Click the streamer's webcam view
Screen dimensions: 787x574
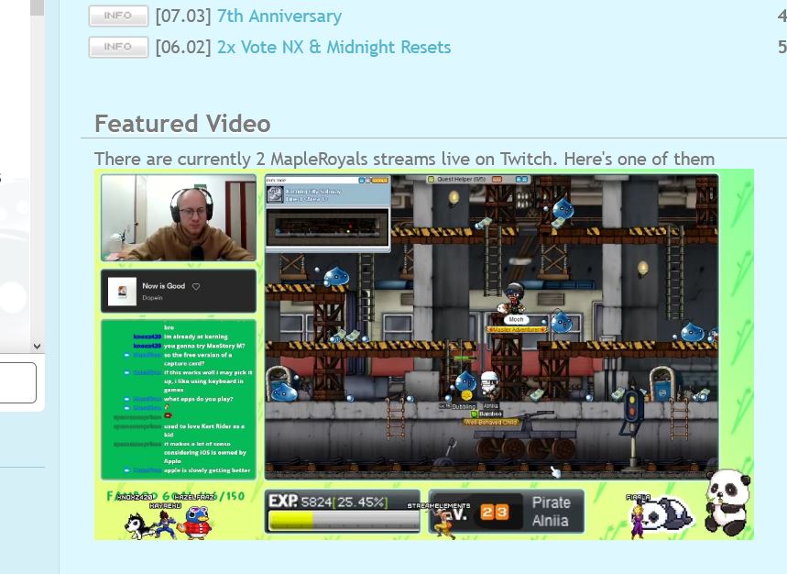(x=179, y=217)
